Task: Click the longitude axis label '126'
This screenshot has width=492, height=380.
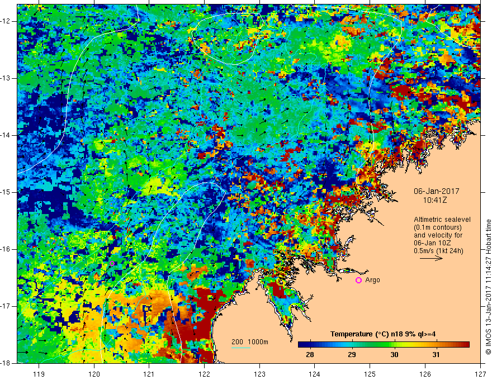Action: (425, 374)
